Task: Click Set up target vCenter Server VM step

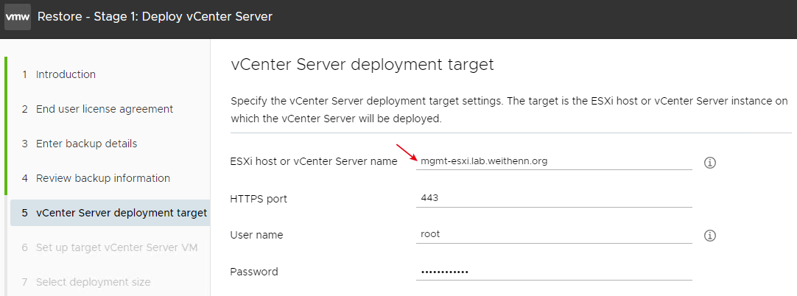Action: point(110,247)
